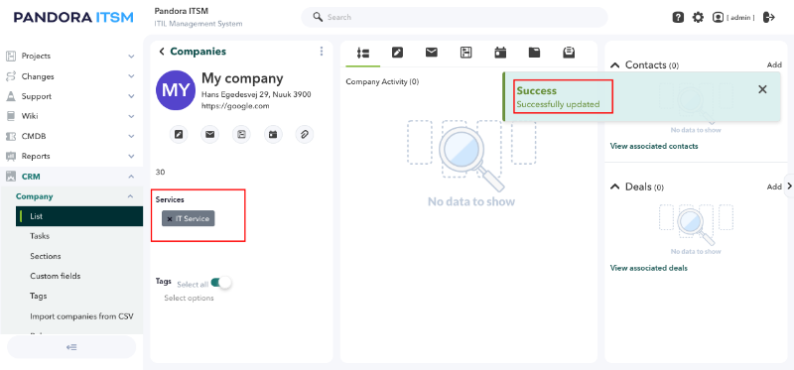Open the task board tab icon
Image resolution: width=794 pixels, height=370 pixels.
[465, 53]
